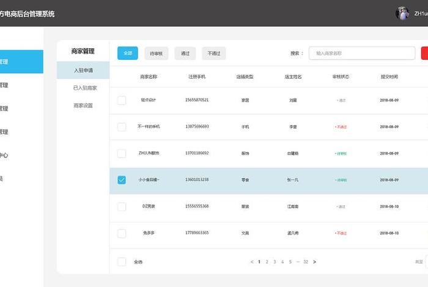Viewport: 428px width, 287px height.
Task: Go to page 3 in pagination
Action: [275, 262]
